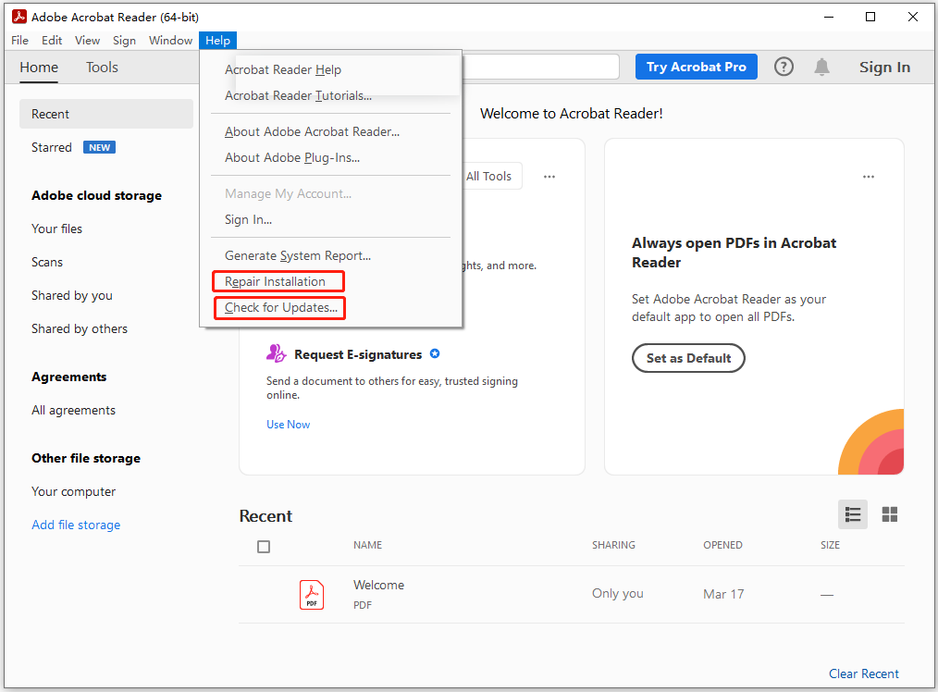Image resolution: width=938 pixels, height=692 pixels.
Task: Select Check for Updates...
Action: click(x=281, y=307)
